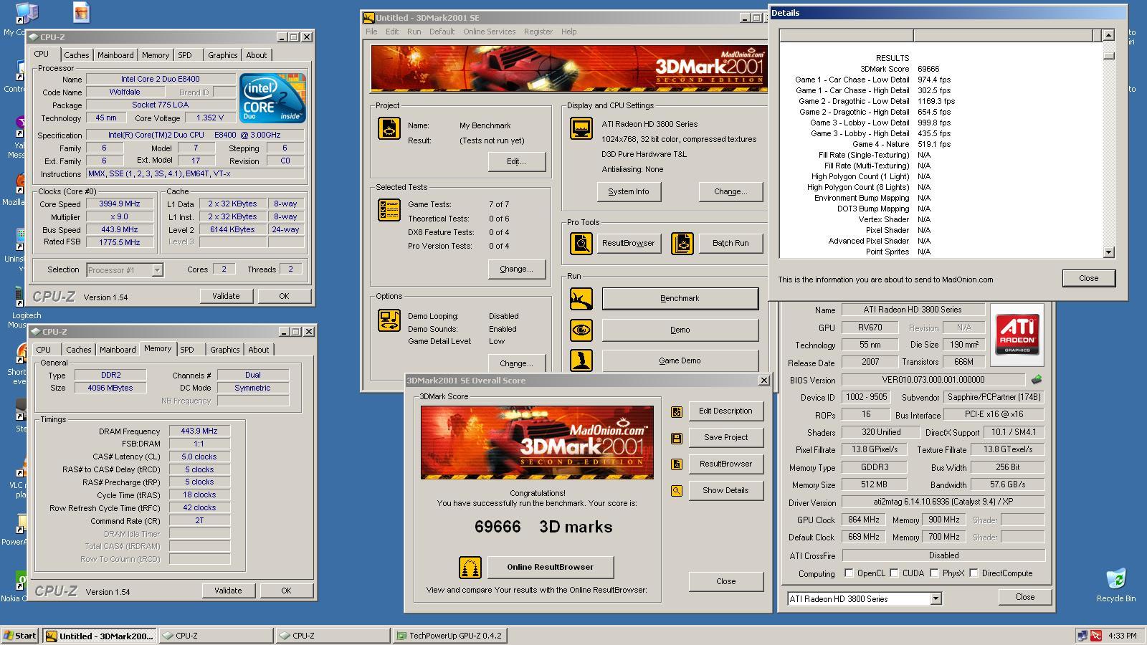The width and height of the screenshot is (1147, 645).
Task: Click the Selected Tests checklist icon
Action: coord(389,210)
